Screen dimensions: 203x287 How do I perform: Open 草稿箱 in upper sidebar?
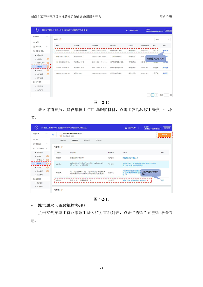40,59
